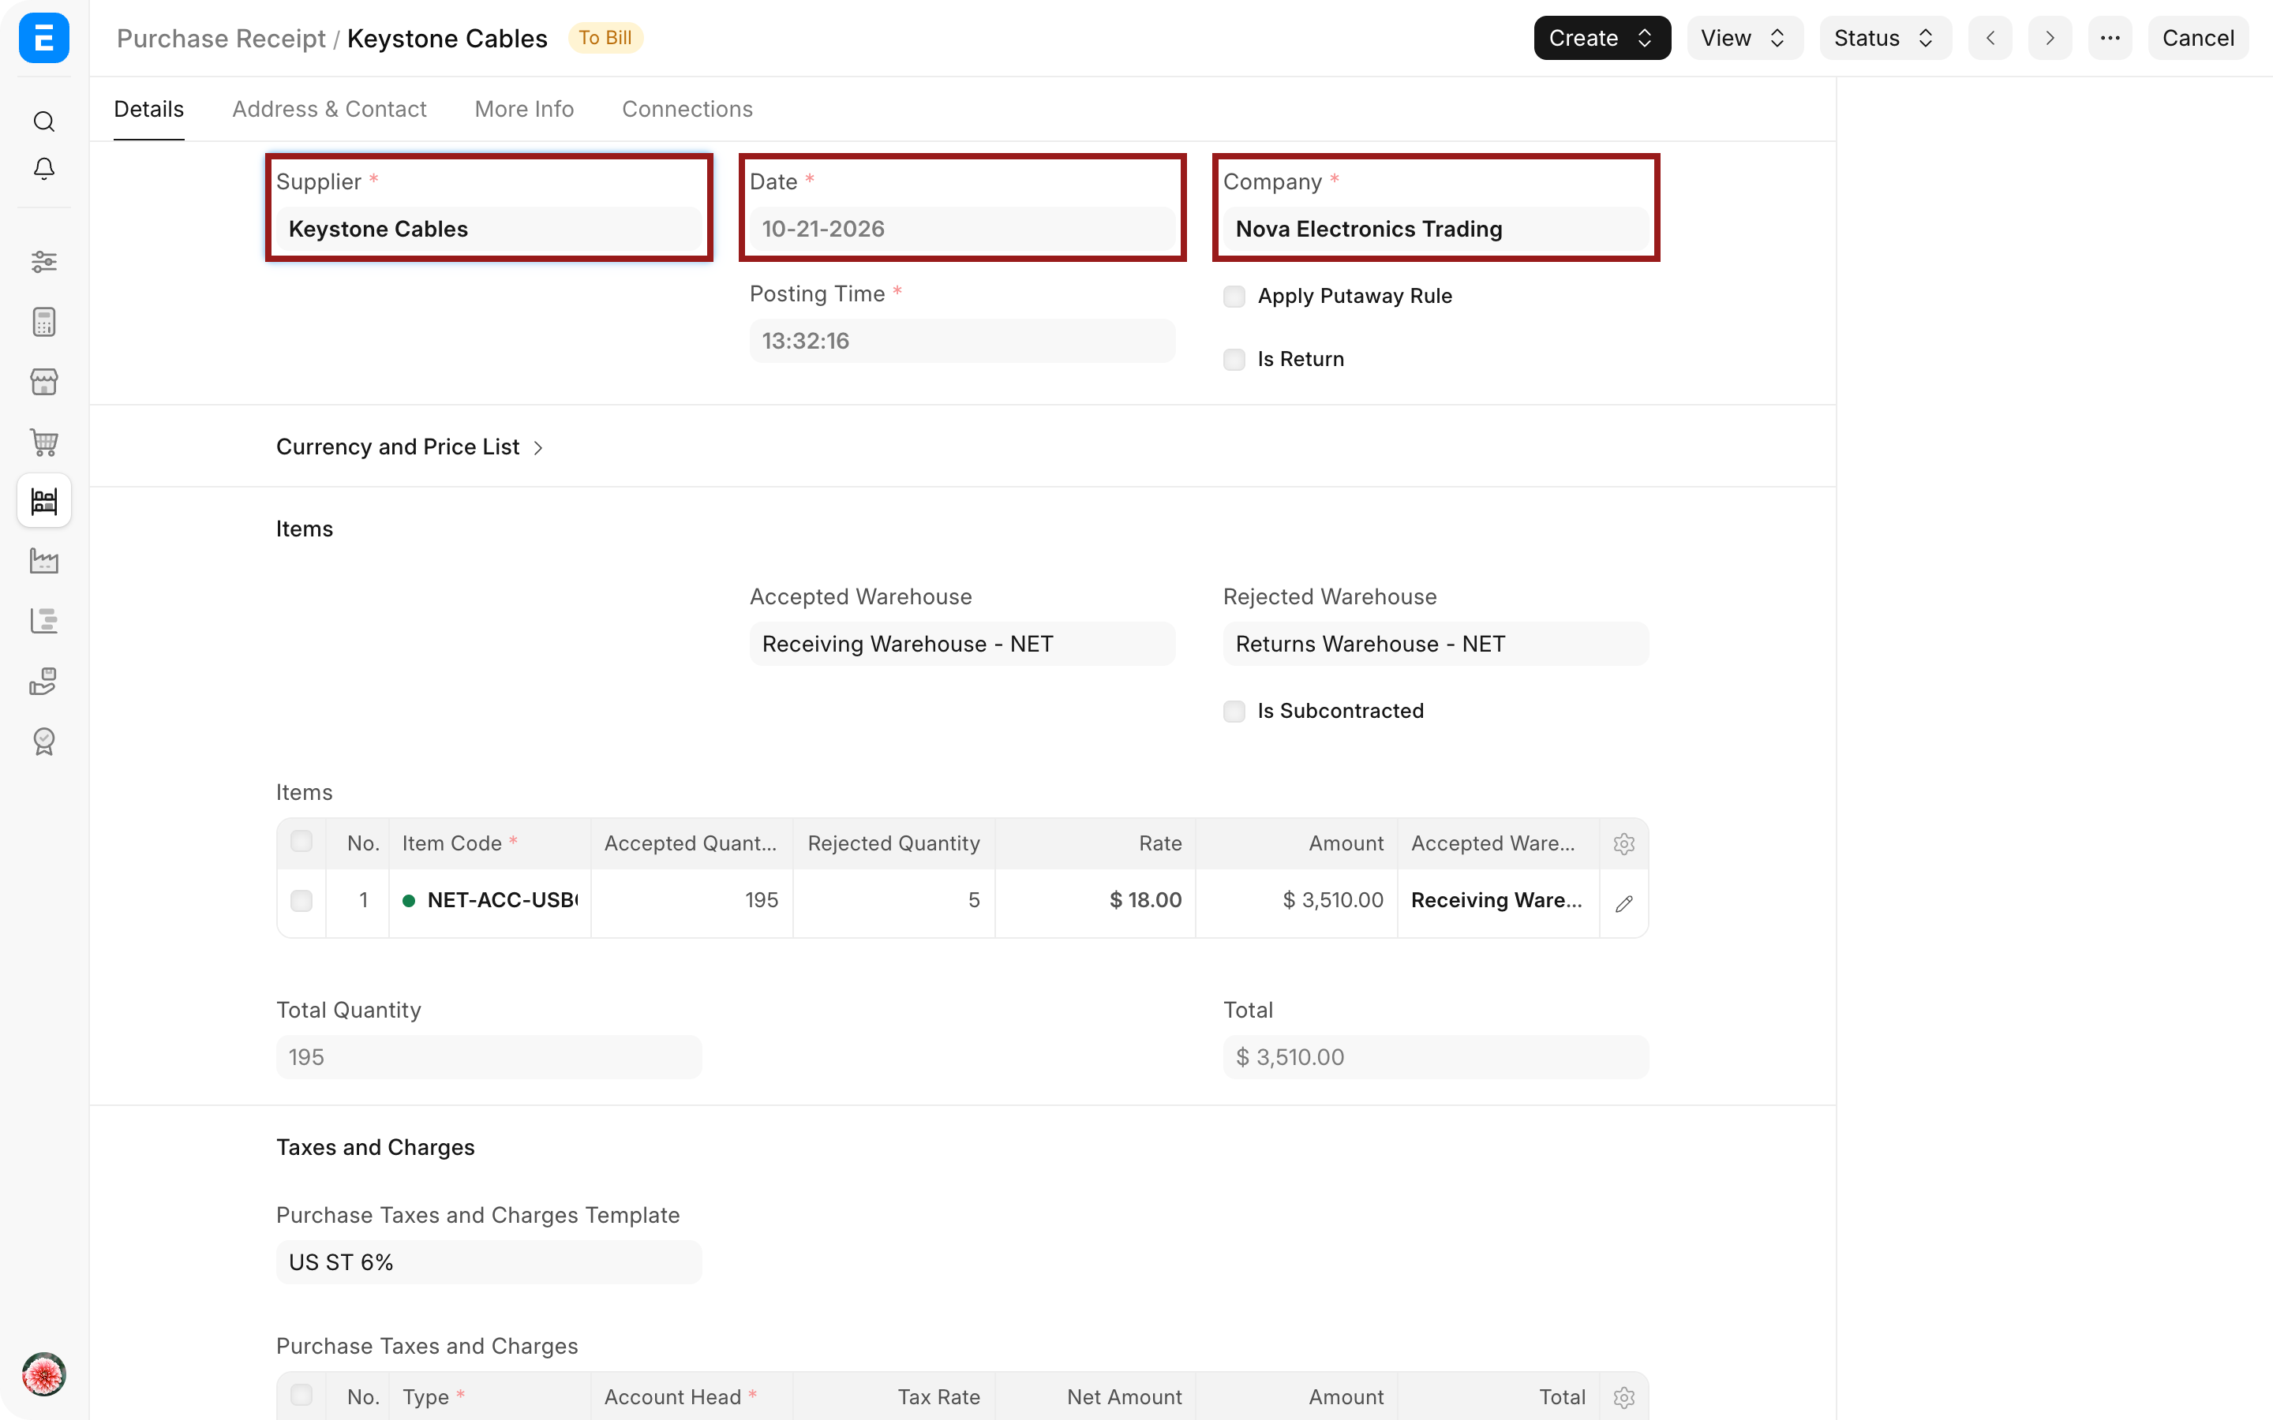Open the storefront selling icon in sidebar

[44, 381]
